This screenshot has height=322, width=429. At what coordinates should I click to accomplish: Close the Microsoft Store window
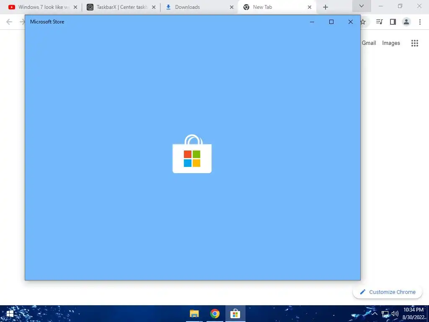click(351, 22)
